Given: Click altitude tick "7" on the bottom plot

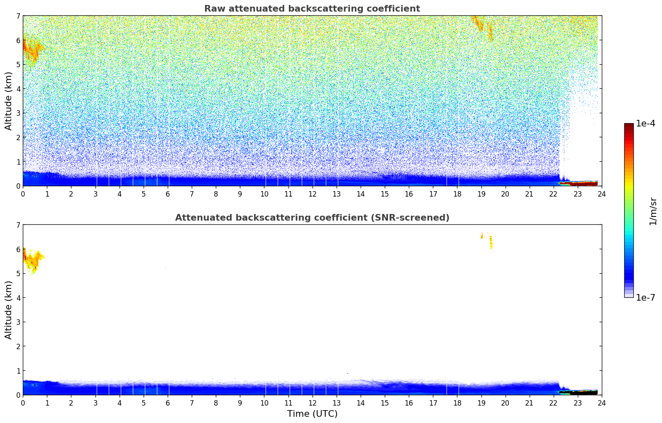Looking at the screenshot, I should pyautogui.click(x=18, y=225).
